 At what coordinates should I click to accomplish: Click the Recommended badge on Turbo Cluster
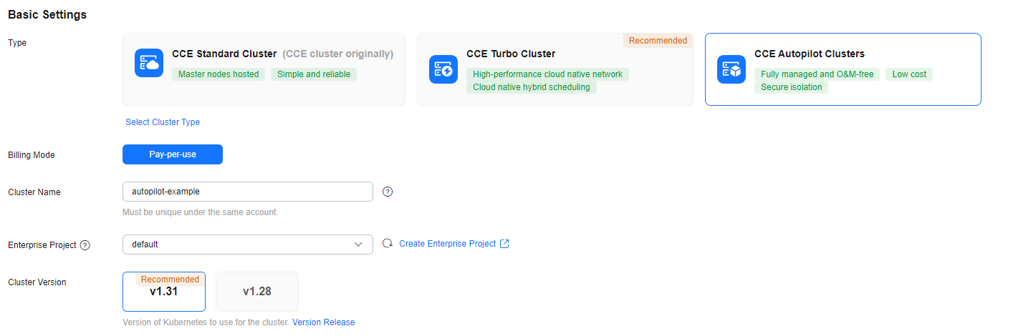click(x=658, y=41)
